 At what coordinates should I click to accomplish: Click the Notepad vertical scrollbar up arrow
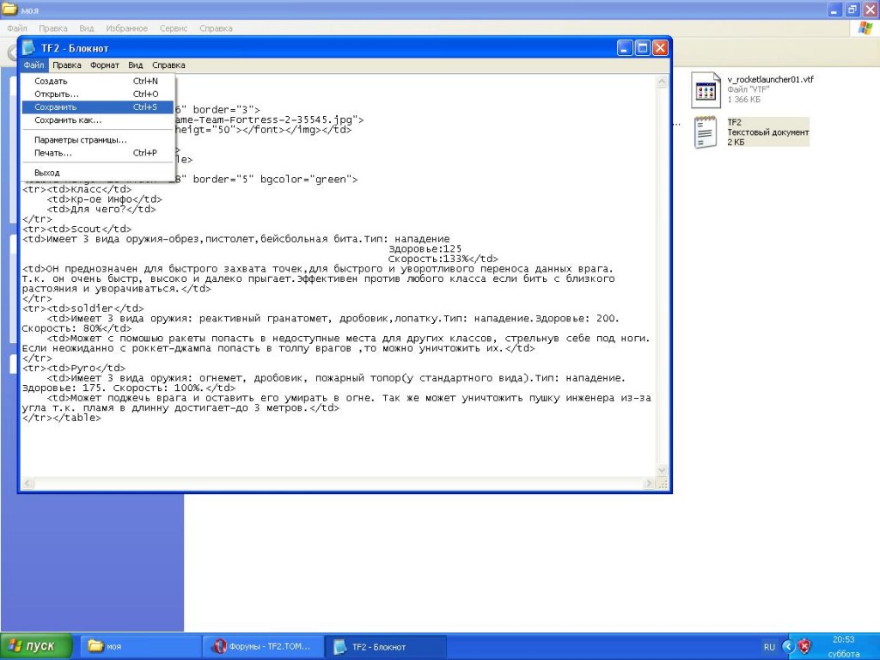point(662,82)
